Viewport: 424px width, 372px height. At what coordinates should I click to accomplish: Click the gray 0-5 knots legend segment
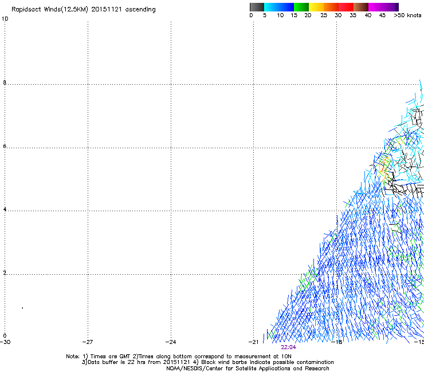pyautogui.click(x=257, y=7)
